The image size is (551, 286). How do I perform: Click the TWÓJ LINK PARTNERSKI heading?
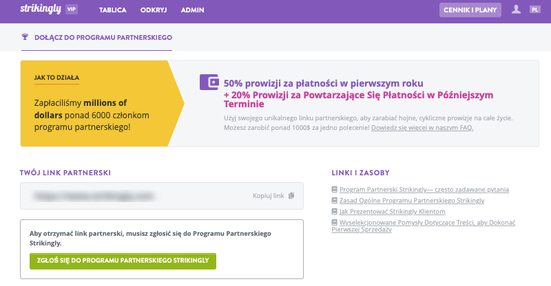point(65,173)
